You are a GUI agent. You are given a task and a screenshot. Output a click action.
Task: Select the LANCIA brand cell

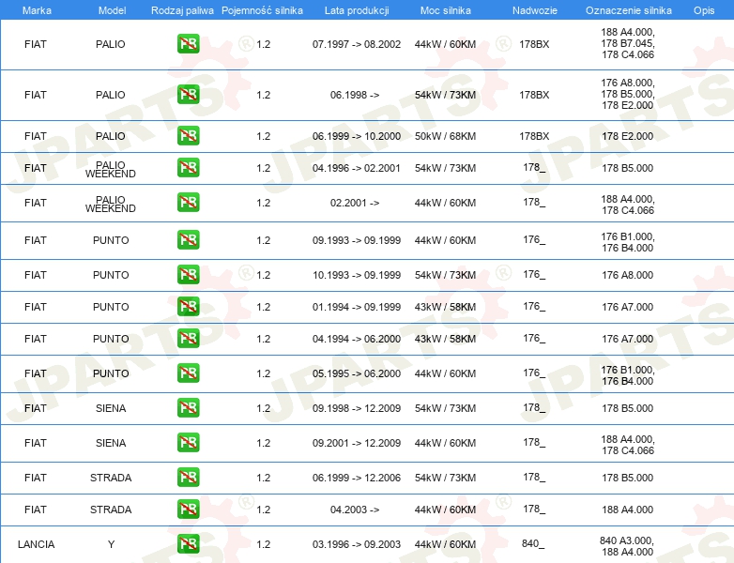tap(36, 544)
